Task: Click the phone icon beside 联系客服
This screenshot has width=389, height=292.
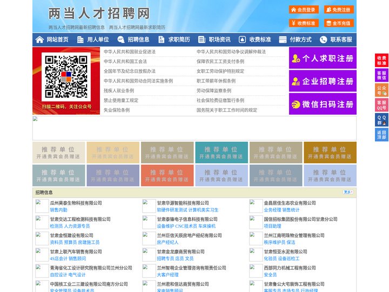Action: pyautogui.click(x=323, y=39)
